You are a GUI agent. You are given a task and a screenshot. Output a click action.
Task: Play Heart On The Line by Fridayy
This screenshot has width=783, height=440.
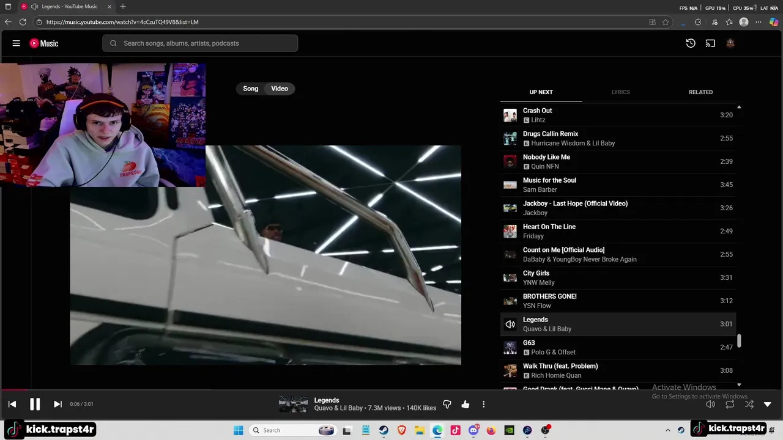point(618,231)
